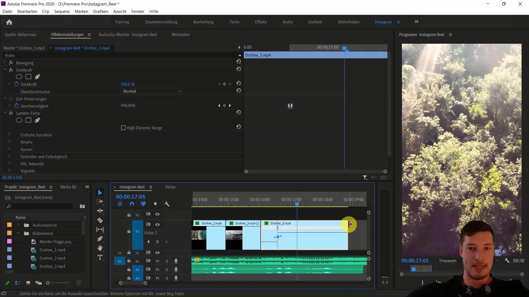Open program monitor settings wrench

[507, 261]
